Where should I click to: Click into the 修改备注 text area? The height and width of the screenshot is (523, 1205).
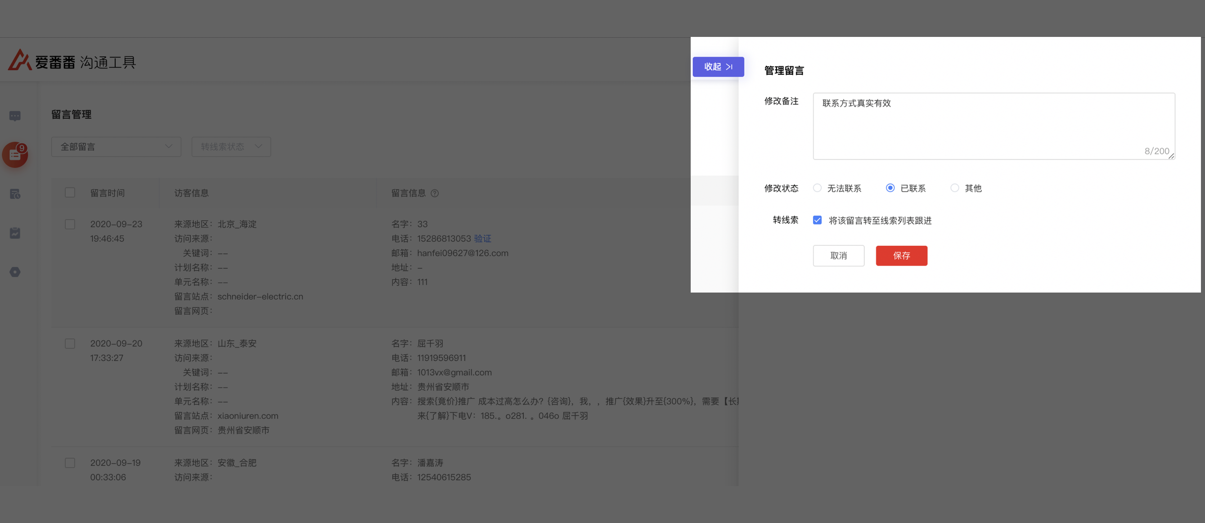[x=994, y=126]
